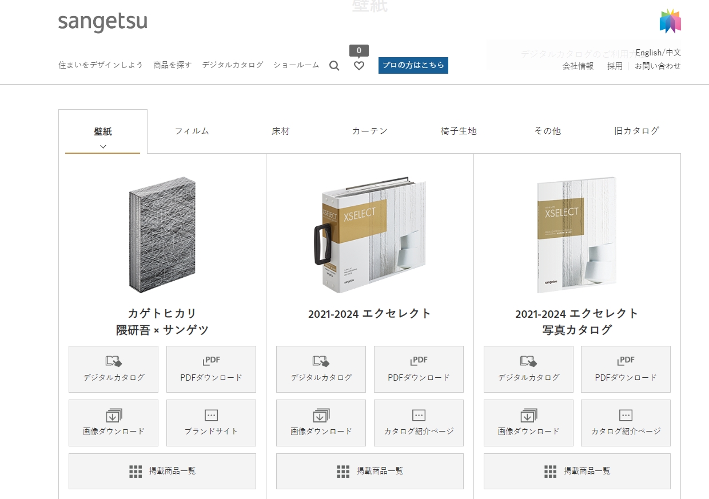This screenshot has height=499, width=709.
Task: Click 2021-2024 エクセレクト 写真カタログ title
Action: point(577,322)
